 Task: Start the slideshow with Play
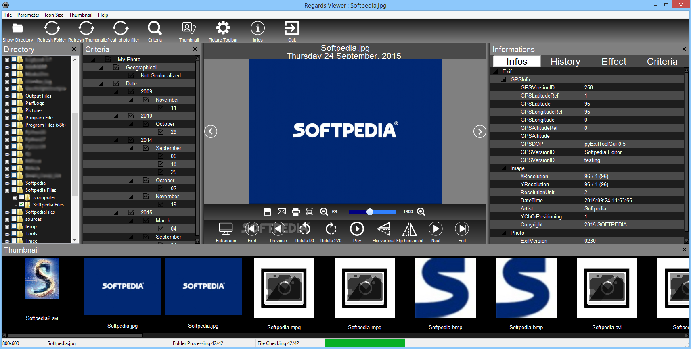[x=357, y=229]
